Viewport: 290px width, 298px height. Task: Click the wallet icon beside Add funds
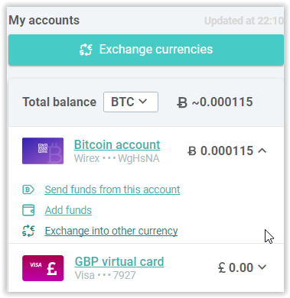(28, 210)
